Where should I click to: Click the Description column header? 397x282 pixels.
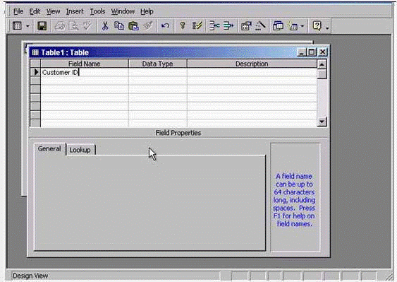tap(252, 64)
